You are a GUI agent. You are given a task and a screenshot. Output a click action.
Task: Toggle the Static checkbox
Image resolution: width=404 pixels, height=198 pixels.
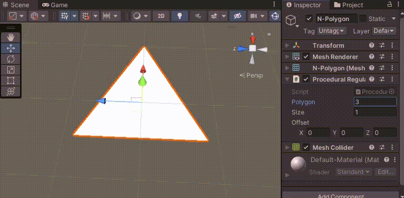(x=363, y=18)
